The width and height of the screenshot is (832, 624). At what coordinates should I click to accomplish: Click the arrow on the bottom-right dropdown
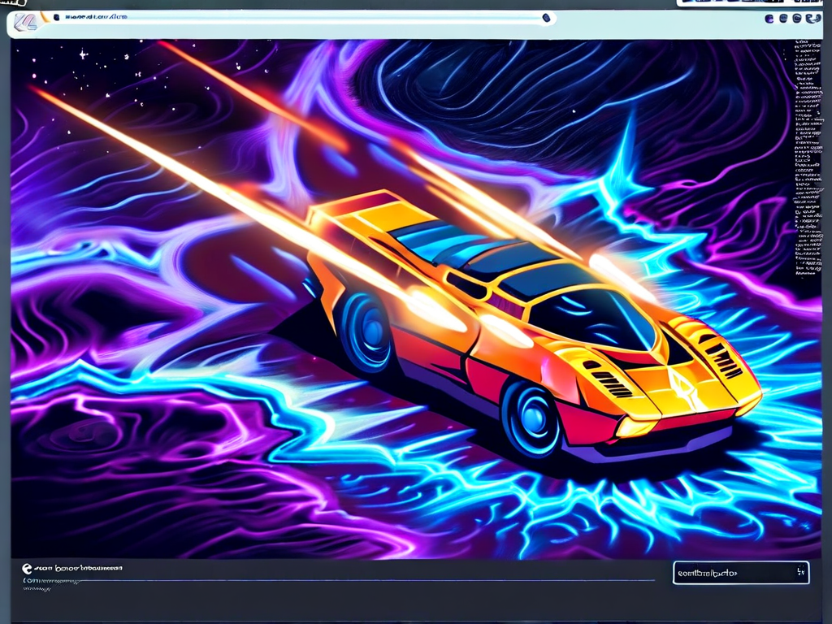click(x=799, y=573)
